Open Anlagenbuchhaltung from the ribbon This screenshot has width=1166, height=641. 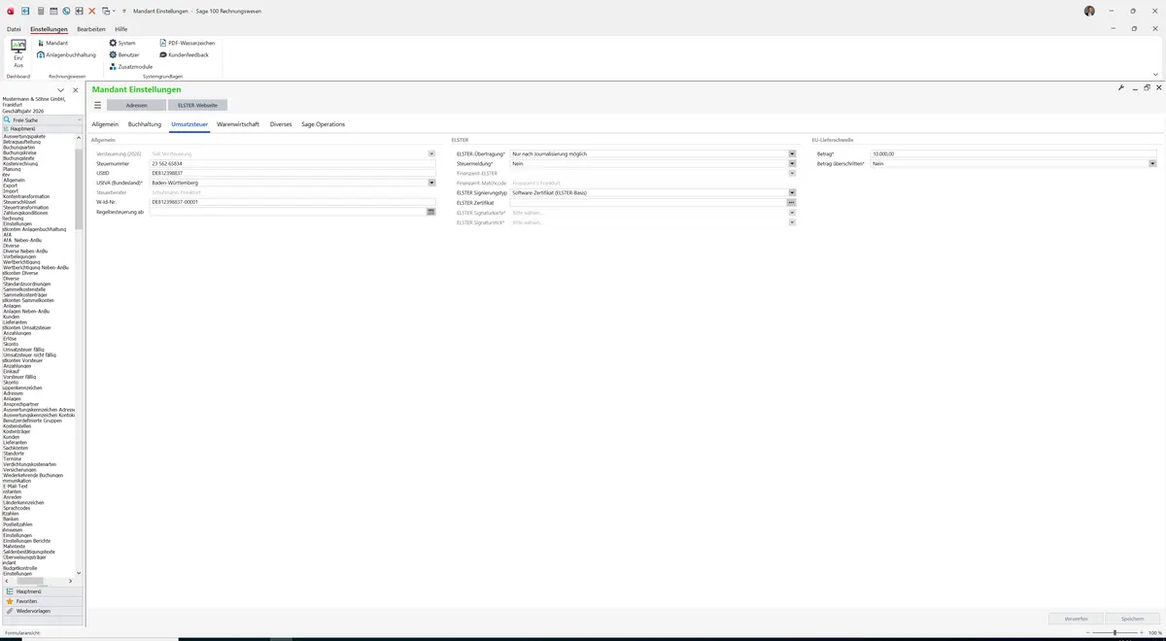(x=66, y=54)
